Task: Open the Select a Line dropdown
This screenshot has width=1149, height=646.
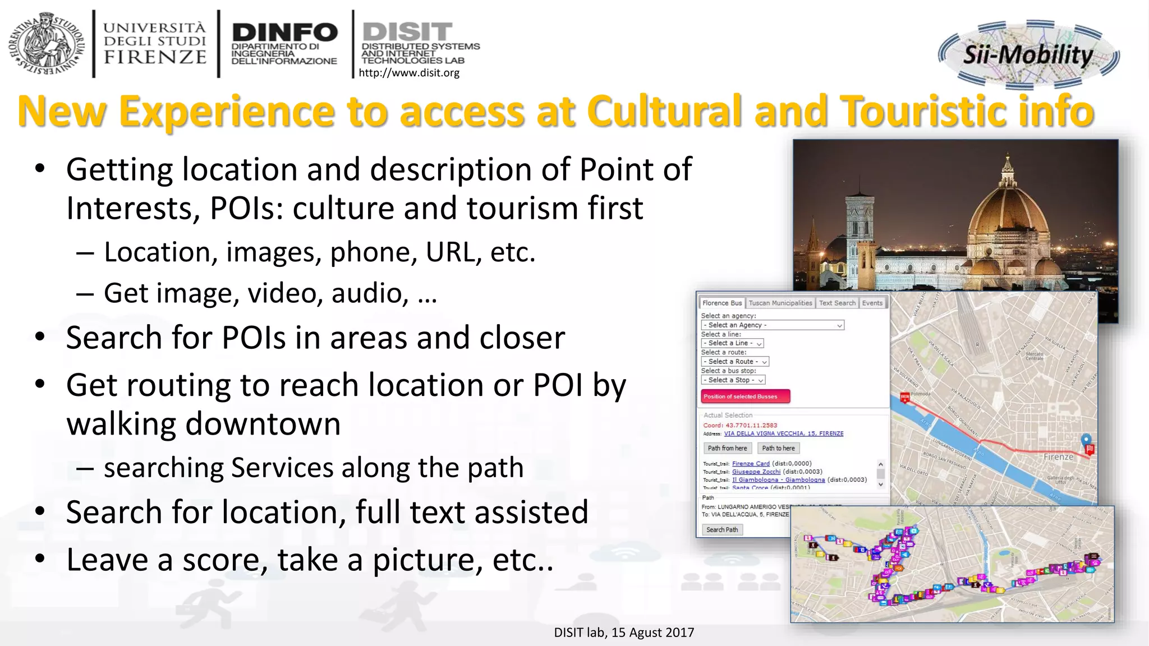Action: pyautogui.click(x=732, y=343)
